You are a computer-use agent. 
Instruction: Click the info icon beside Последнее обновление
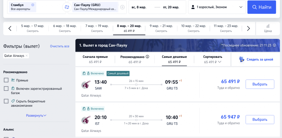click(274, 45)
